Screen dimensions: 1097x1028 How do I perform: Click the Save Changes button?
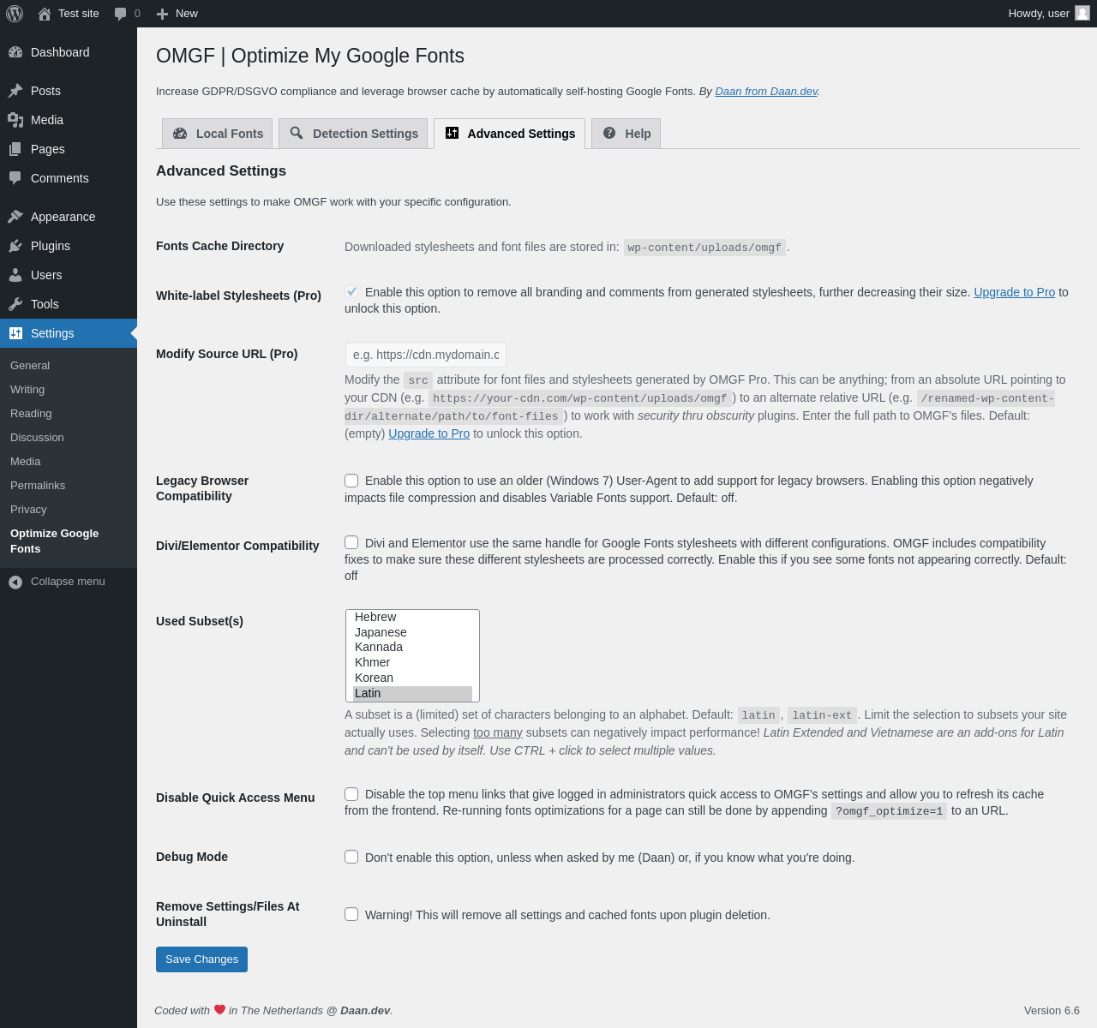(201, 959)
